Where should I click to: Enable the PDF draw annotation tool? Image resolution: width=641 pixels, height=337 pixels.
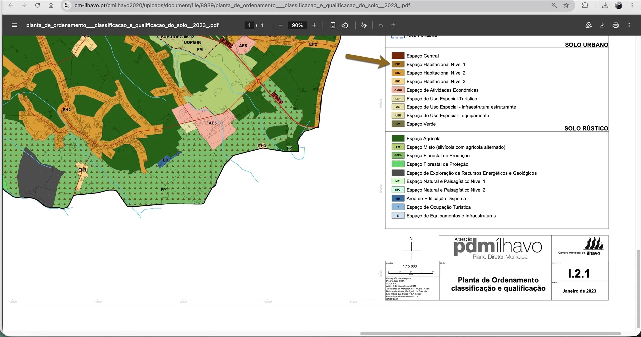click(364, 25)
